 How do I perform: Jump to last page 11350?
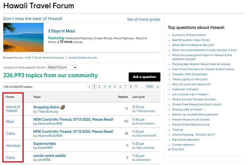pos(150,87)
